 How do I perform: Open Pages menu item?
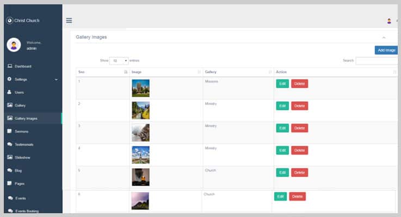(20, 183)
